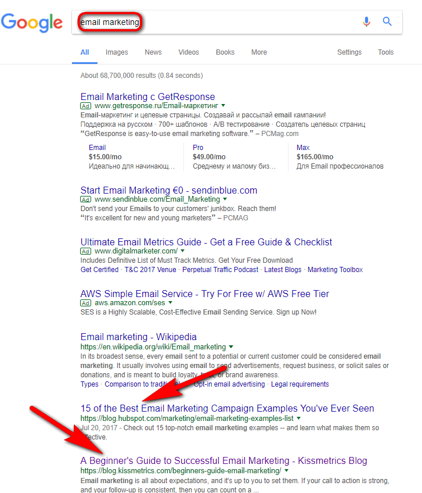The width and height of the screenshot is (422, 493).
Task: Click www.sendinblue.com/Email_Marketing URL text
Action: [157, 199]
